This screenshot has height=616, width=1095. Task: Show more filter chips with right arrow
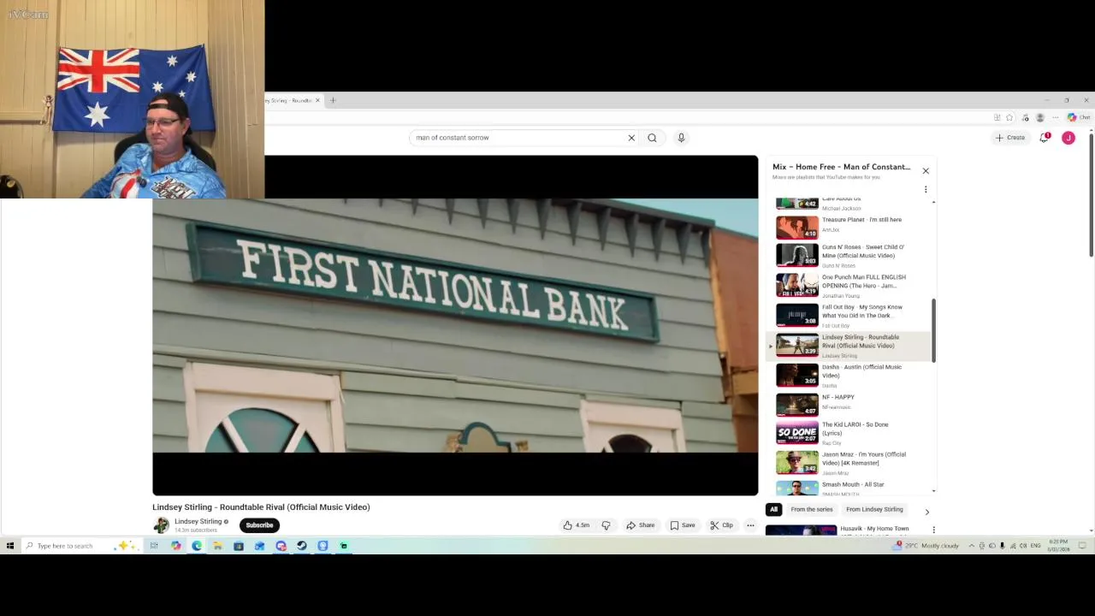(926, 512)
